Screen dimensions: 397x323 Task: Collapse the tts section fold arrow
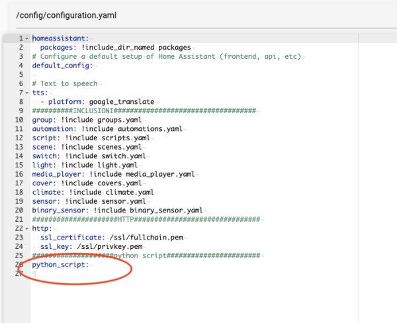click(x=27, y=93)
